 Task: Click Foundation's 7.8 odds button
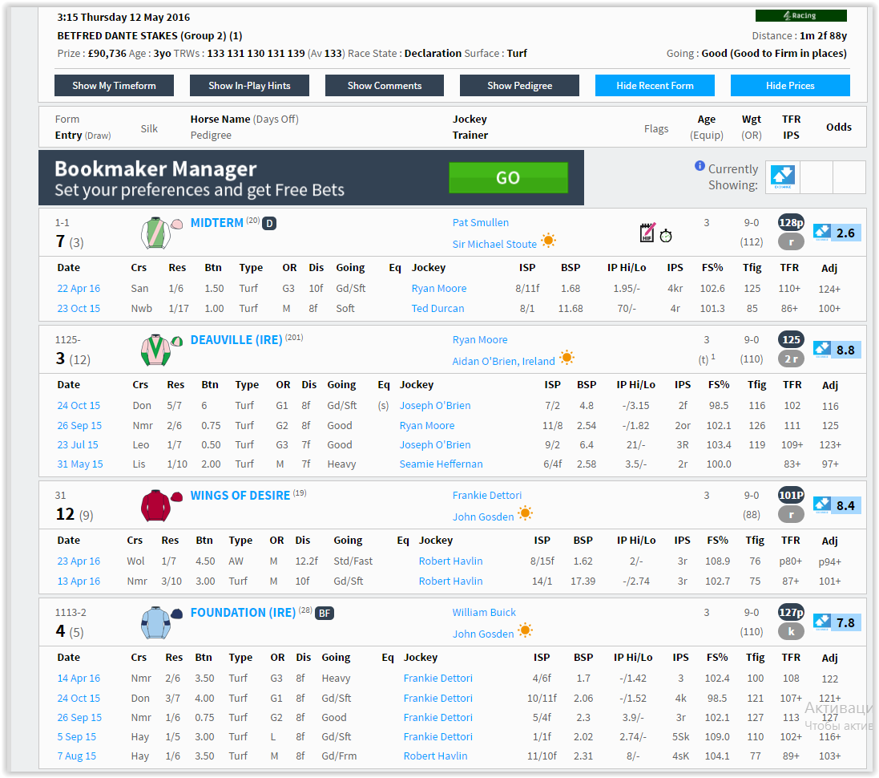837,622
